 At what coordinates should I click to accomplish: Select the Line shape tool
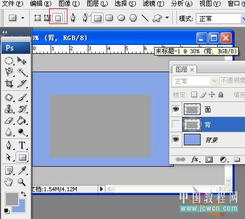(x=145, y=18)
